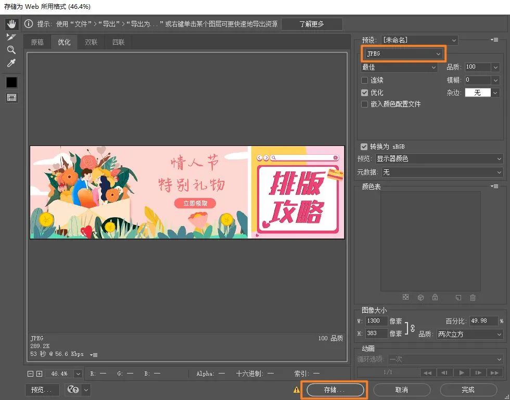Viewport: 510px width, 400px height.
Task: Select the Slice Select tool
Action: click(11, 37)
